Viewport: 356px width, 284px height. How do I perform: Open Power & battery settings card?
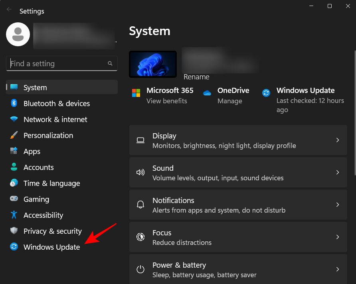pyautogui.click(x=238, y=269)
